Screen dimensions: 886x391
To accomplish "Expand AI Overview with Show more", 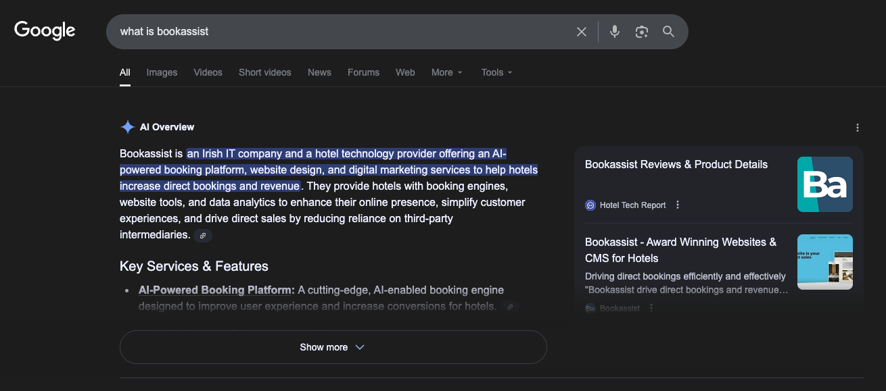I will click(x=333, y=347).
